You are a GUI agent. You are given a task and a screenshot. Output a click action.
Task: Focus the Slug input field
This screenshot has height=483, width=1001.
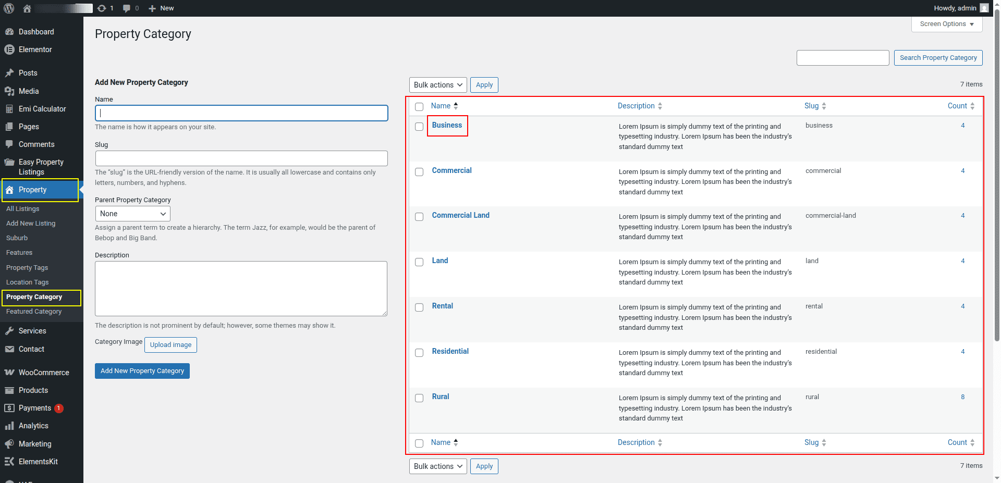241,158
